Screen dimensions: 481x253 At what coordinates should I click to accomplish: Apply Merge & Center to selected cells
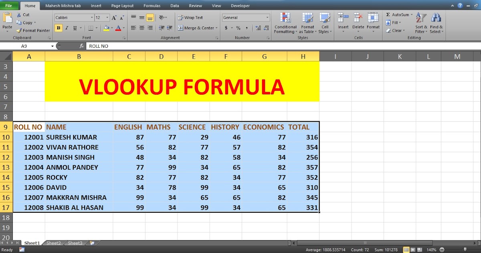tap(196, 28)
